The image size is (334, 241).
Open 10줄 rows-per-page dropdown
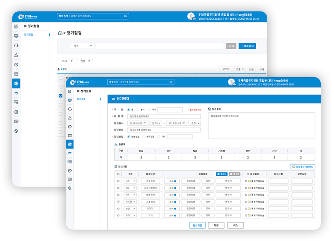pyautogui.click(x=240, y=69)
